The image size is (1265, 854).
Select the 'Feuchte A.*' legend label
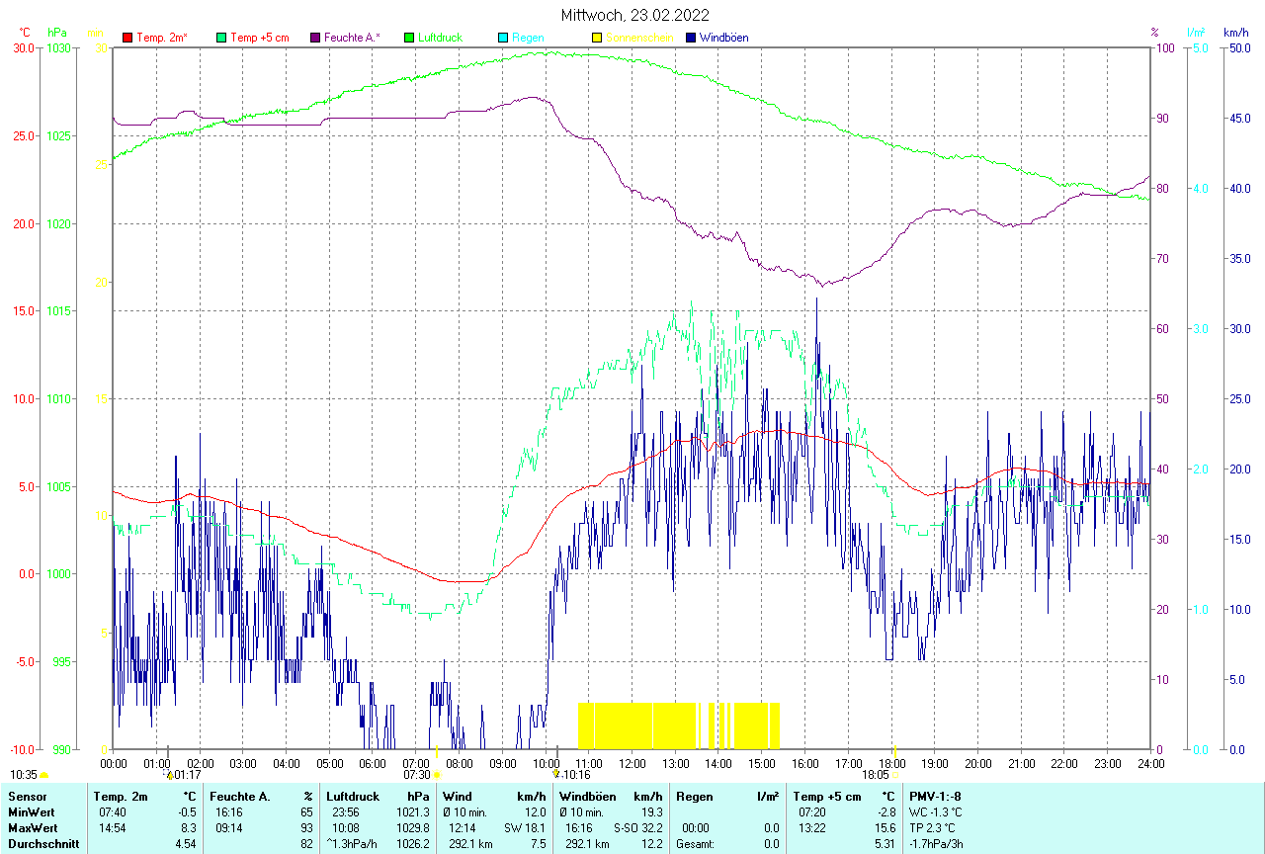point(353,38)
